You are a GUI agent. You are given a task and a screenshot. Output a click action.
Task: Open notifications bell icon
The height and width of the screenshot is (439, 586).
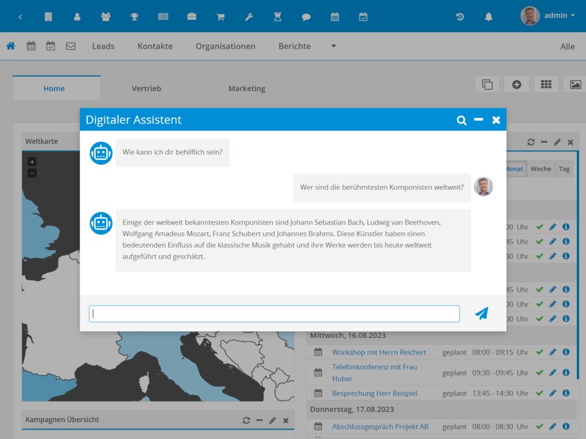point(488,16)
